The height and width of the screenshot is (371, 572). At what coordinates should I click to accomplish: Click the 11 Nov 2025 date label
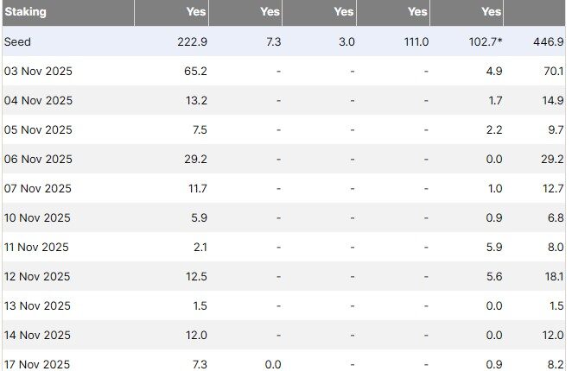(x=38, y=247)
